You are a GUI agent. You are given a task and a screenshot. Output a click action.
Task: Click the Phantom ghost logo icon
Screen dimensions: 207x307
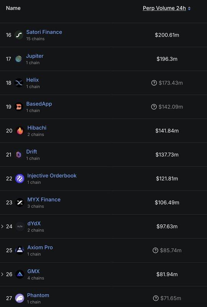coord(20,298)
